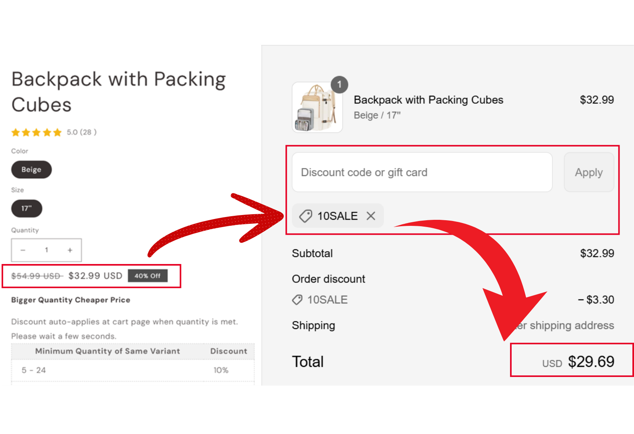Click the Apply discount button

589,172
